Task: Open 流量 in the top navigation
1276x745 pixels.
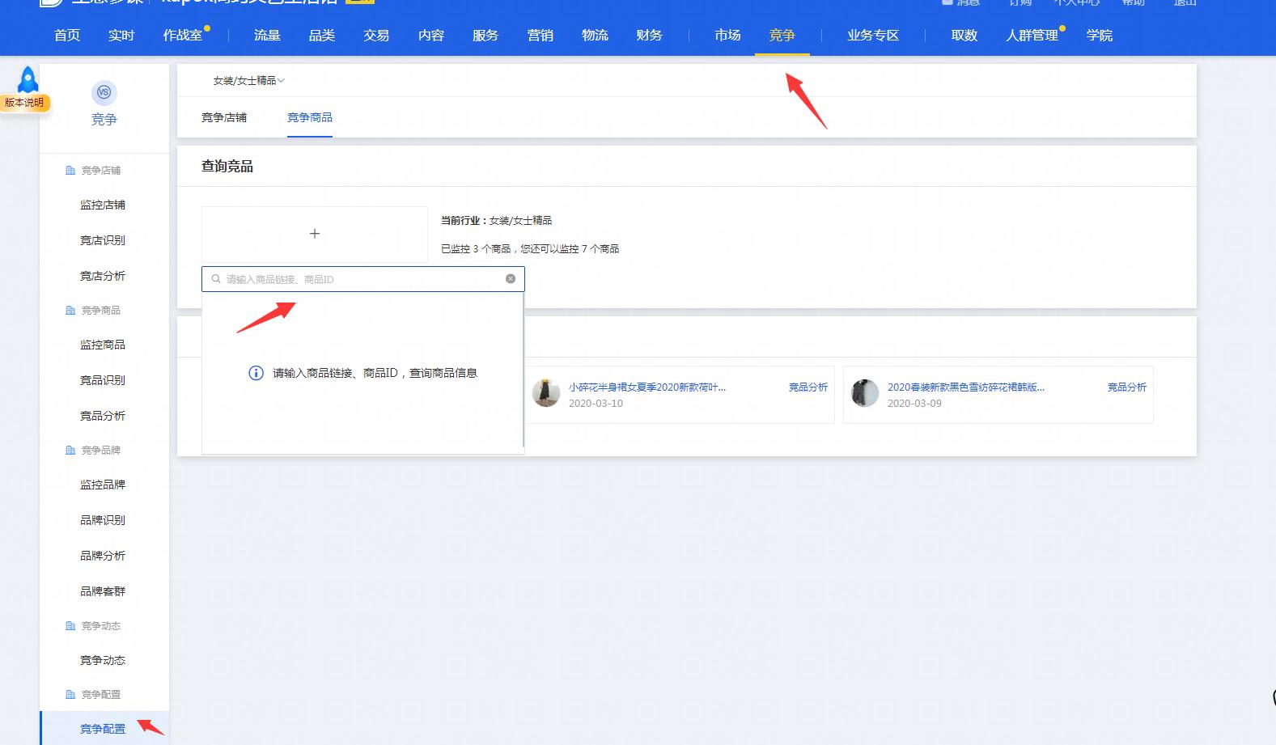Action: click(267, 36)
